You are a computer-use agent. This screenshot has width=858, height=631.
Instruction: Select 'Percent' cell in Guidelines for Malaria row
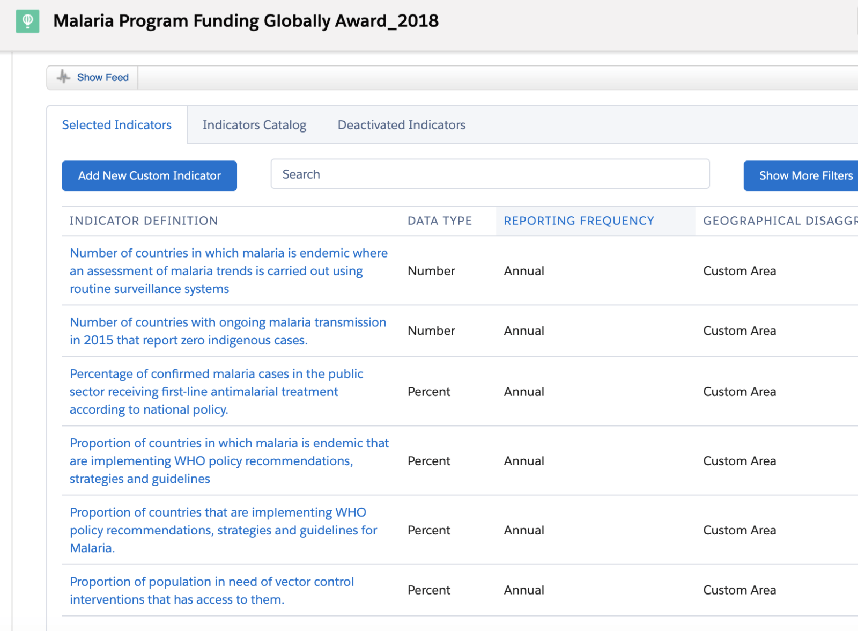coord(429,530)
